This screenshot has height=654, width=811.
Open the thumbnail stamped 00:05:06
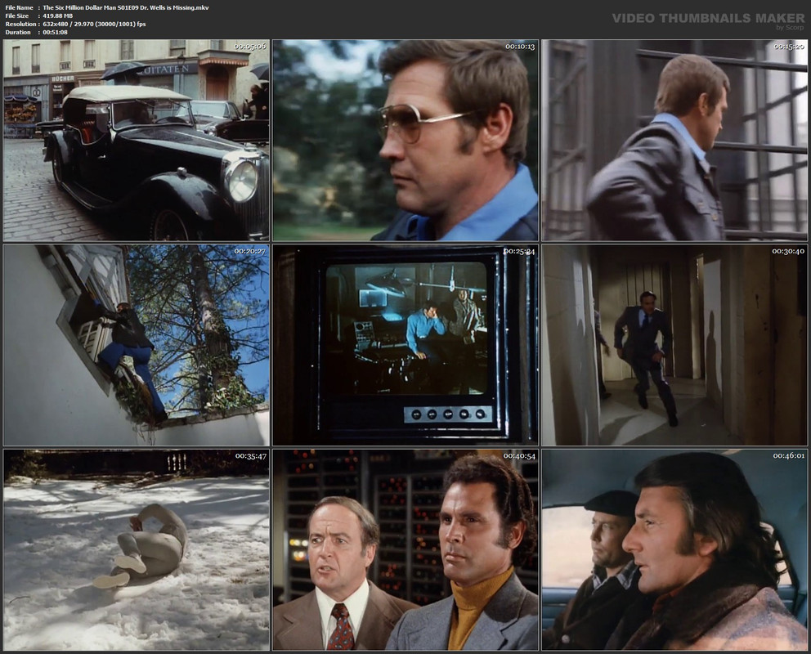136,141
